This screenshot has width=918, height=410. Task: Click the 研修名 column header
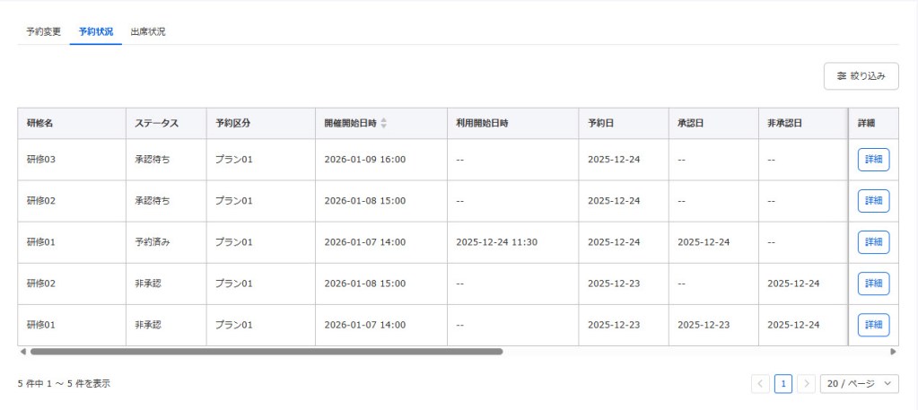tap(40, 123)
